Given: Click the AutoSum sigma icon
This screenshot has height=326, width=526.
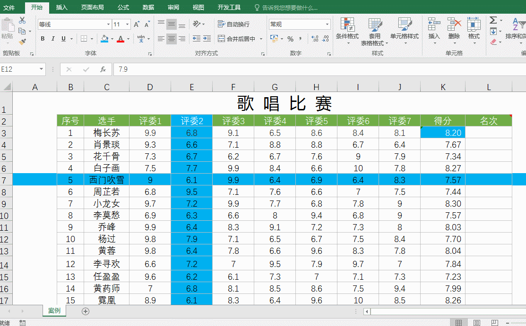Looking at the screenshot, I should click(x=493, y=20).
